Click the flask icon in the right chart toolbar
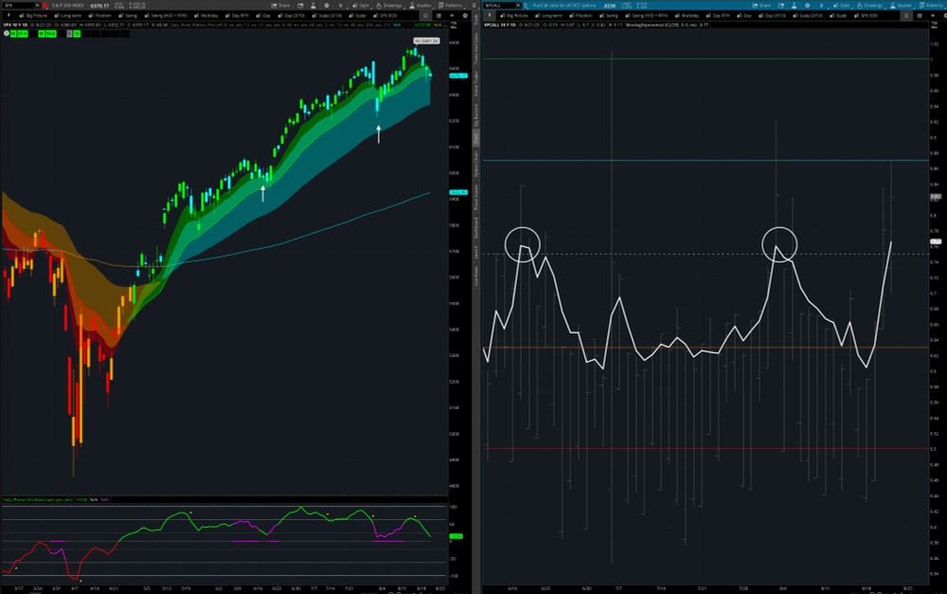Image resolution: width=947 pixels, height=594 pixels. [x=794, y=6]
